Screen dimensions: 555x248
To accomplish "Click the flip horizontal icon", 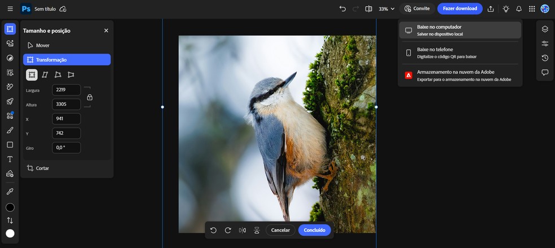I will pos(243,230).
